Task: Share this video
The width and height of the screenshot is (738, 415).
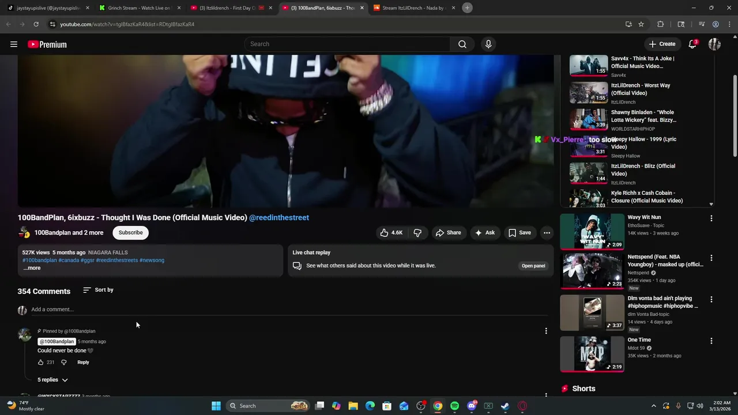Action: 448,233
